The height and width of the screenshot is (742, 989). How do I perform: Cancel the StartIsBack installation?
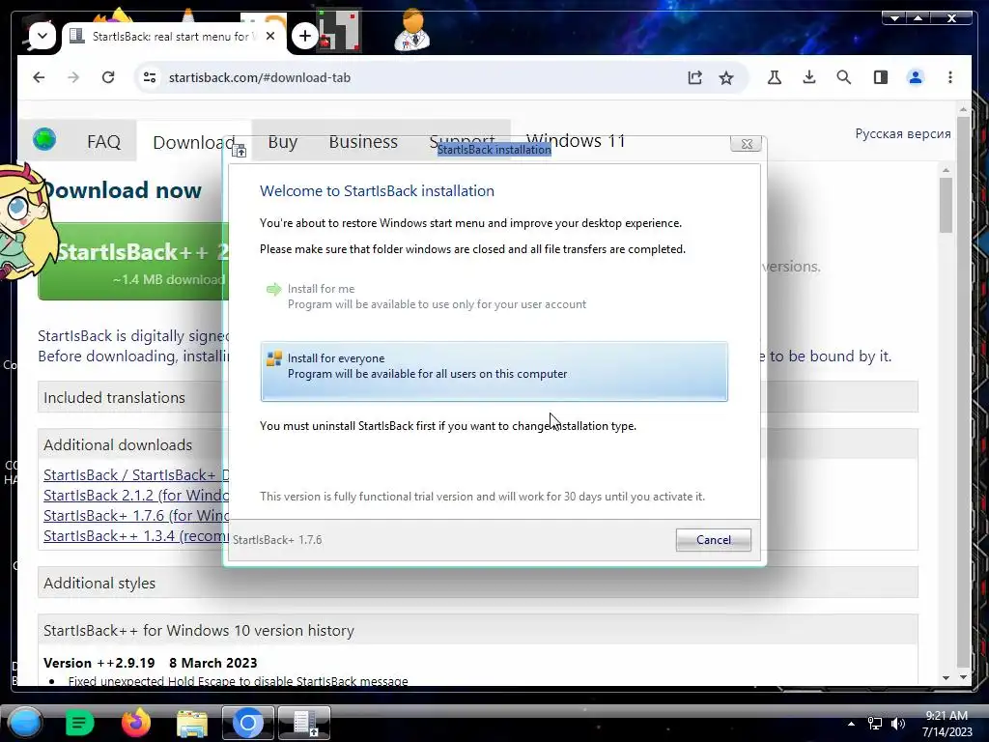(714, 540)
